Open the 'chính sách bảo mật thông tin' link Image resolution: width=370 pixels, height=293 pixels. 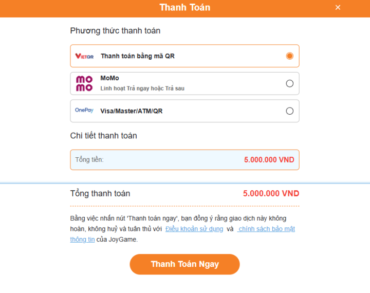click(x=266, y=229)
